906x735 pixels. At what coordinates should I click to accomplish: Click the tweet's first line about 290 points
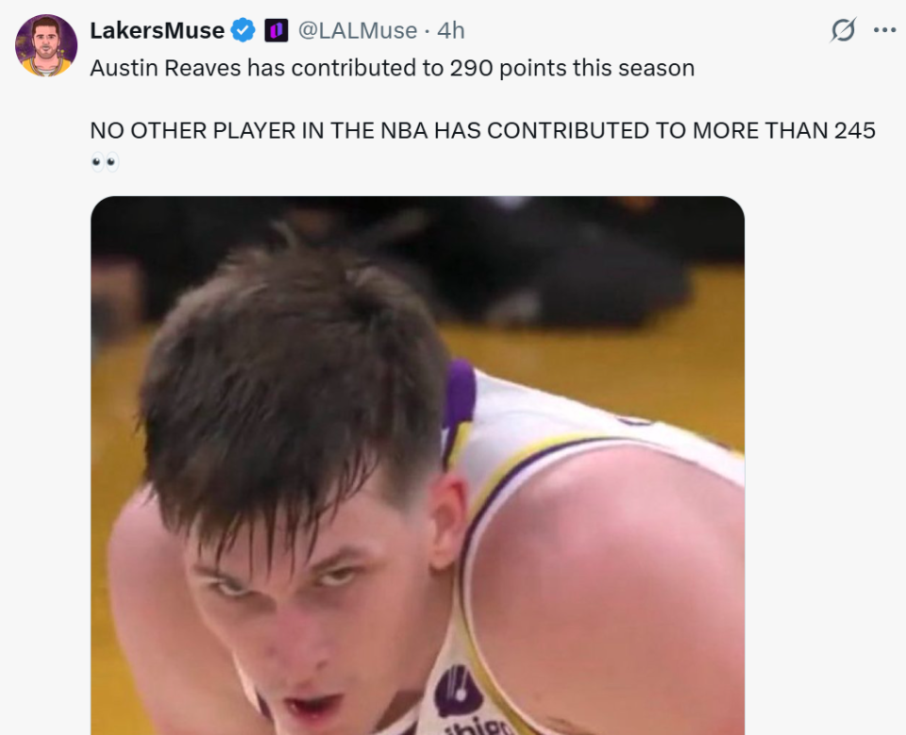pos(392,68)
